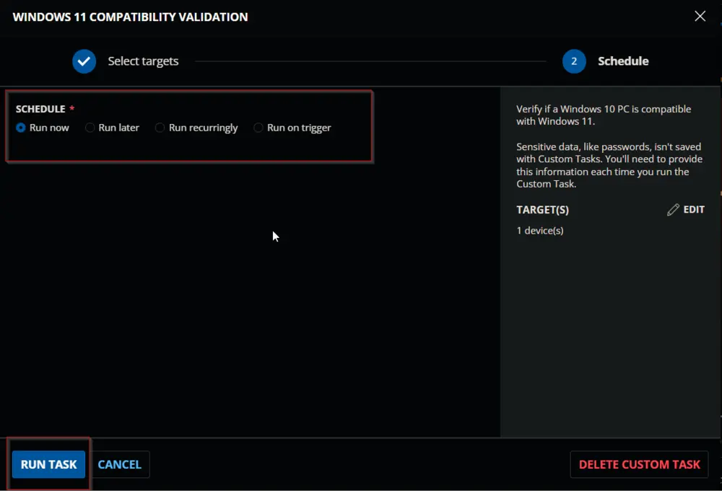Close the compatibility validation dialog

700,16
